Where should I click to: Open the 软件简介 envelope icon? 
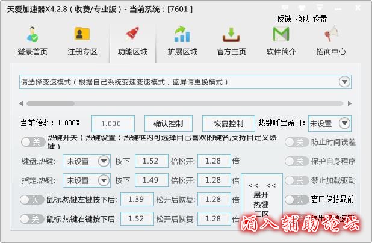281,34
